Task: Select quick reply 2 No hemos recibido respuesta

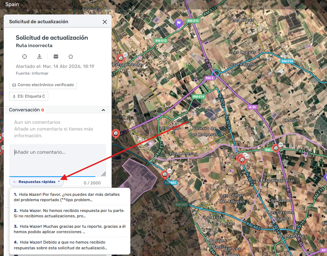Action: [x=70, y=213]
